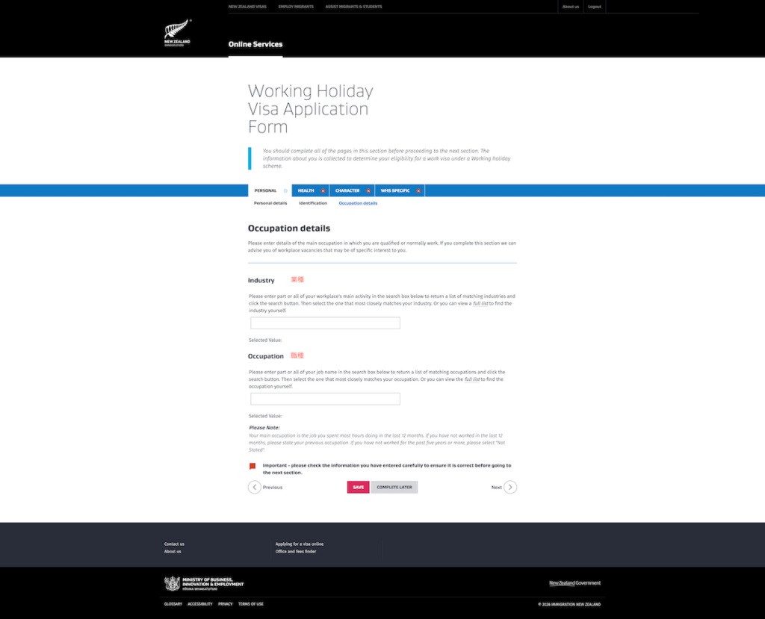The width and height of the screenshot is (765, 619).
Task: Click the Previous arrow circle icon
Action: click(x=255, y=487)
